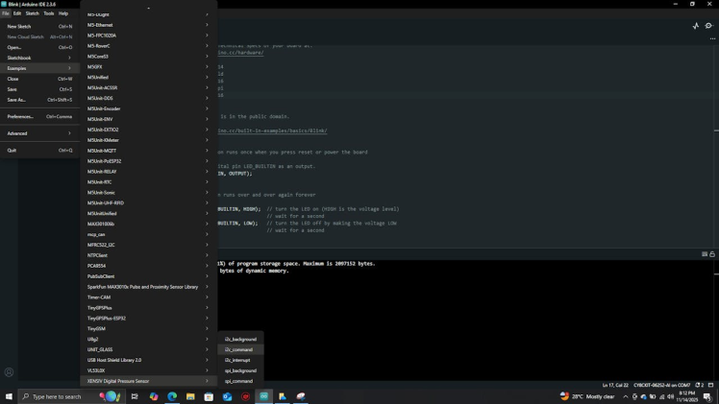Open Microsoft Edge from taskbar
This screenshot has height=404, width=719.
172,396
